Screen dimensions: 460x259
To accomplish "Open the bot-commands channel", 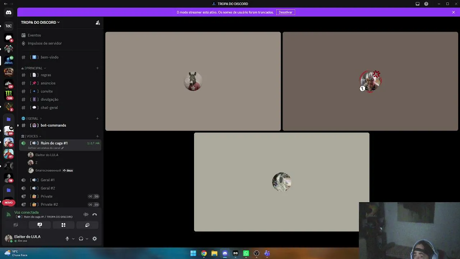I will [60, 125].
